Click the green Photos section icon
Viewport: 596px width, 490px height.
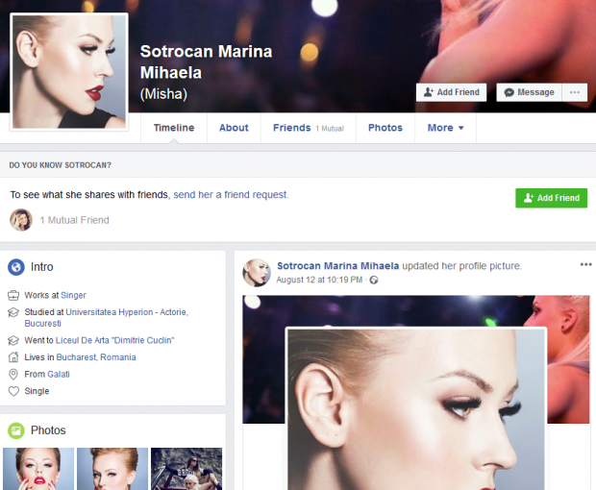point(16,430)
